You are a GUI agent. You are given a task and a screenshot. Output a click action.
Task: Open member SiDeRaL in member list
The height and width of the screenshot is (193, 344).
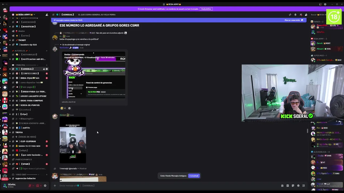[x=326, y=32]
